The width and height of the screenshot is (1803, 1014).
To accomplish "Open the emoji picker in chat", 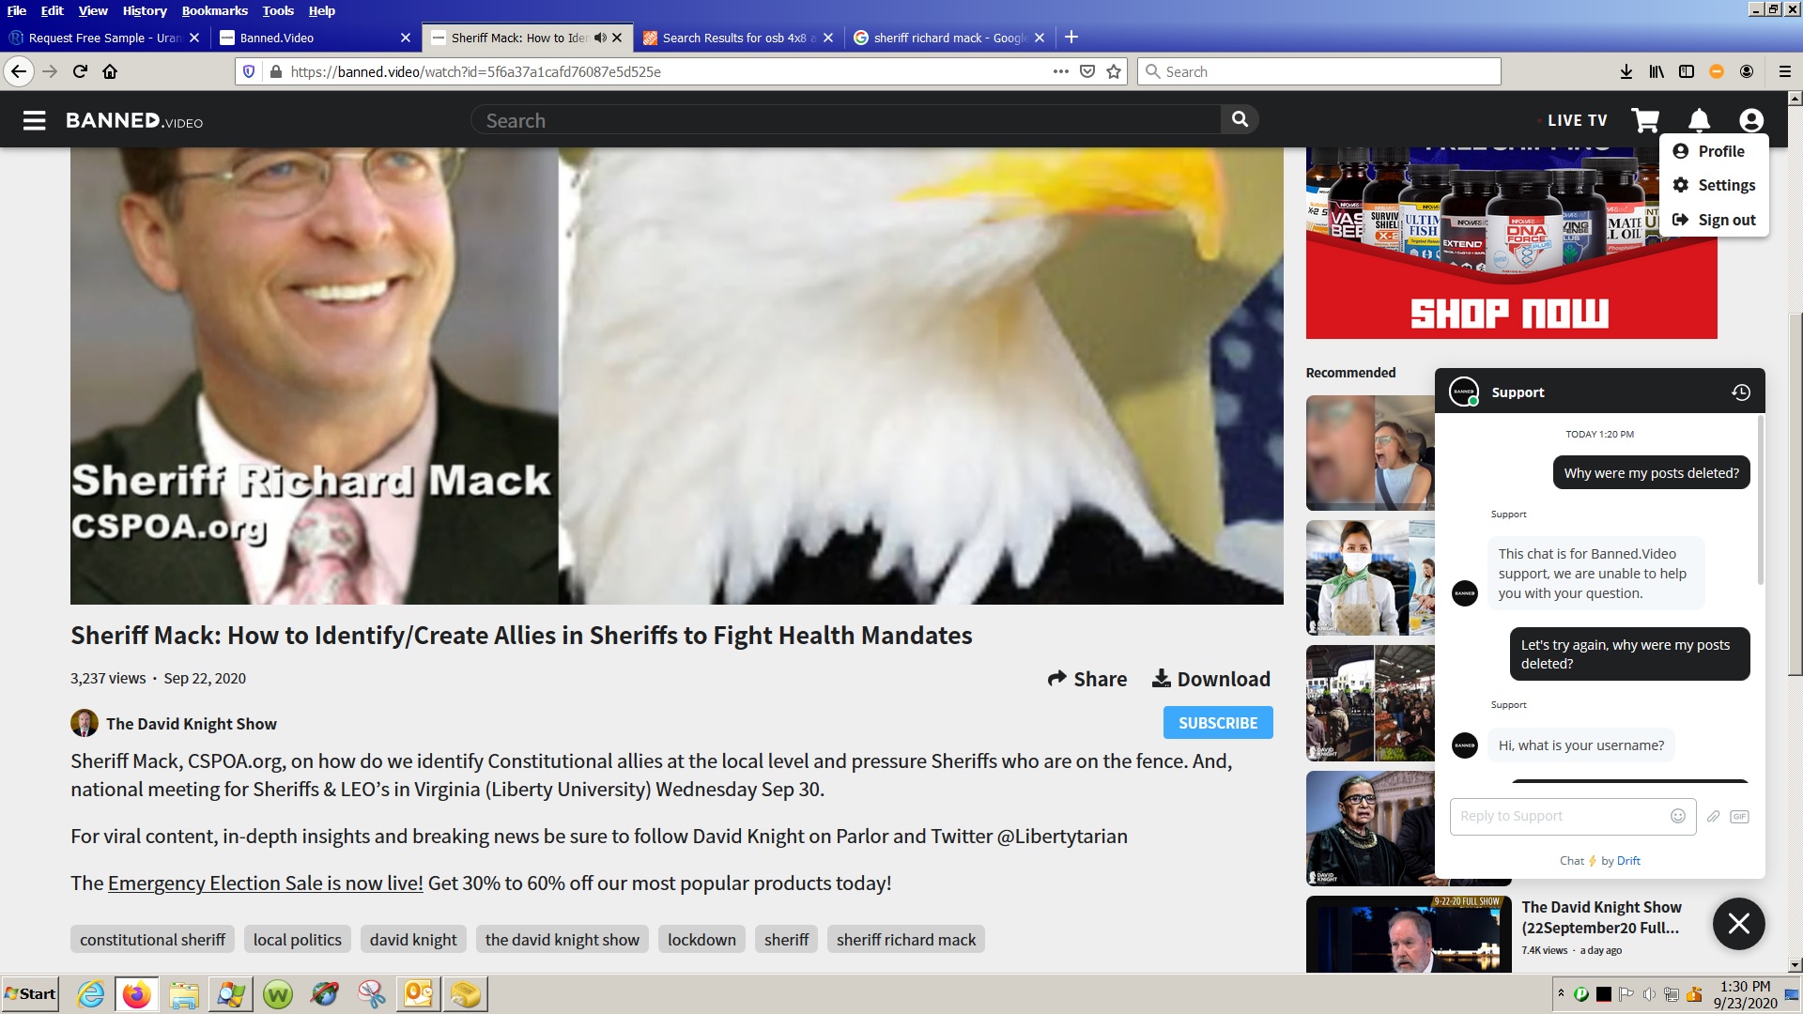I will point(1678,816).
